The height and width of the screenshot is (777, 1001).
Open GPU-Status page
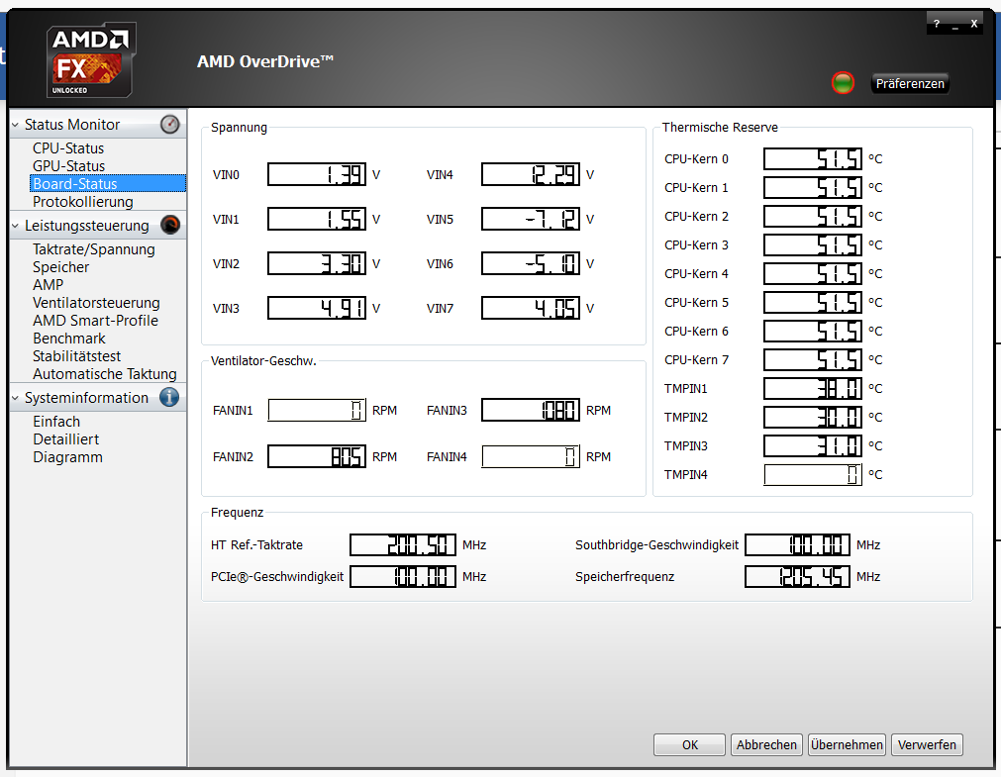[x=68, y=166]
